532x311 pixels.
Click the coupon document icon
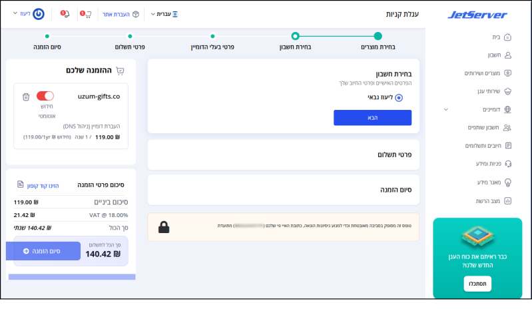(21, 184)
